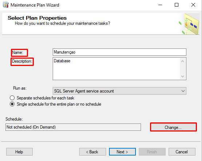This screenshot has width=202, height=161.
Task: Click the wizard plan graphic in the header
Action: click(189, 24)
